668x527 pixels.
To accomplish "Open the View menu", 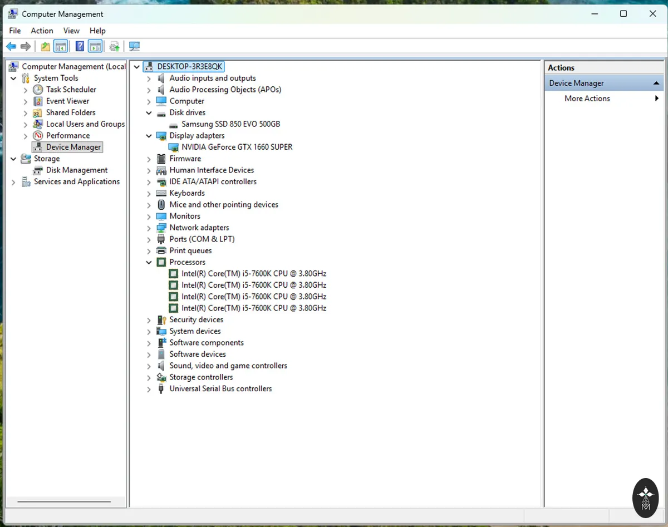I will [x=71, y=31].
